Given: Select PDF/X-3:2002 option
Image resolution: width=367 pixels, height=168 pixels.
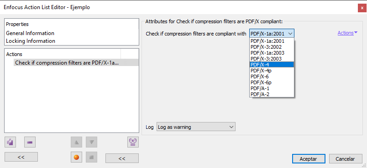Looking at the screenshot, I should tap(272, 47).
